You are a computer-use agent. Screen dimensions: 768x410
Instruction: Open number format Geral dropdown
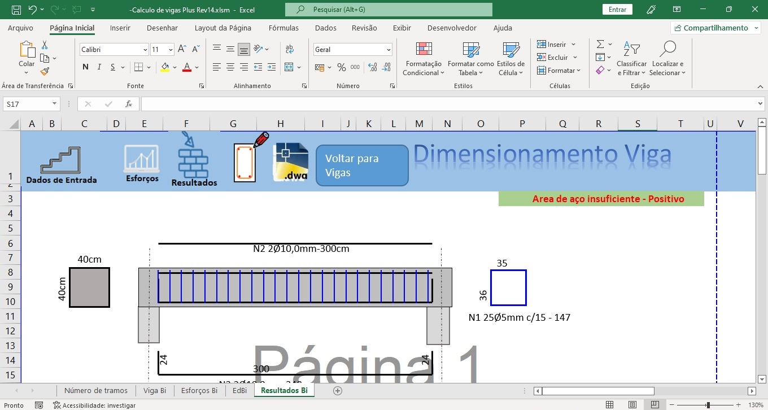pyautogui.click(x=389, y=50)
